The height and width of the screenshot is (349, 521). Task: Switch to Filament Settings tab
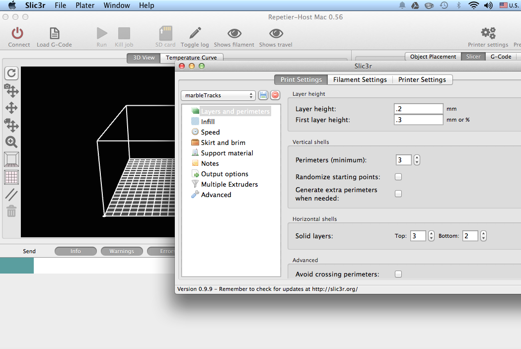tap(360, 80)
